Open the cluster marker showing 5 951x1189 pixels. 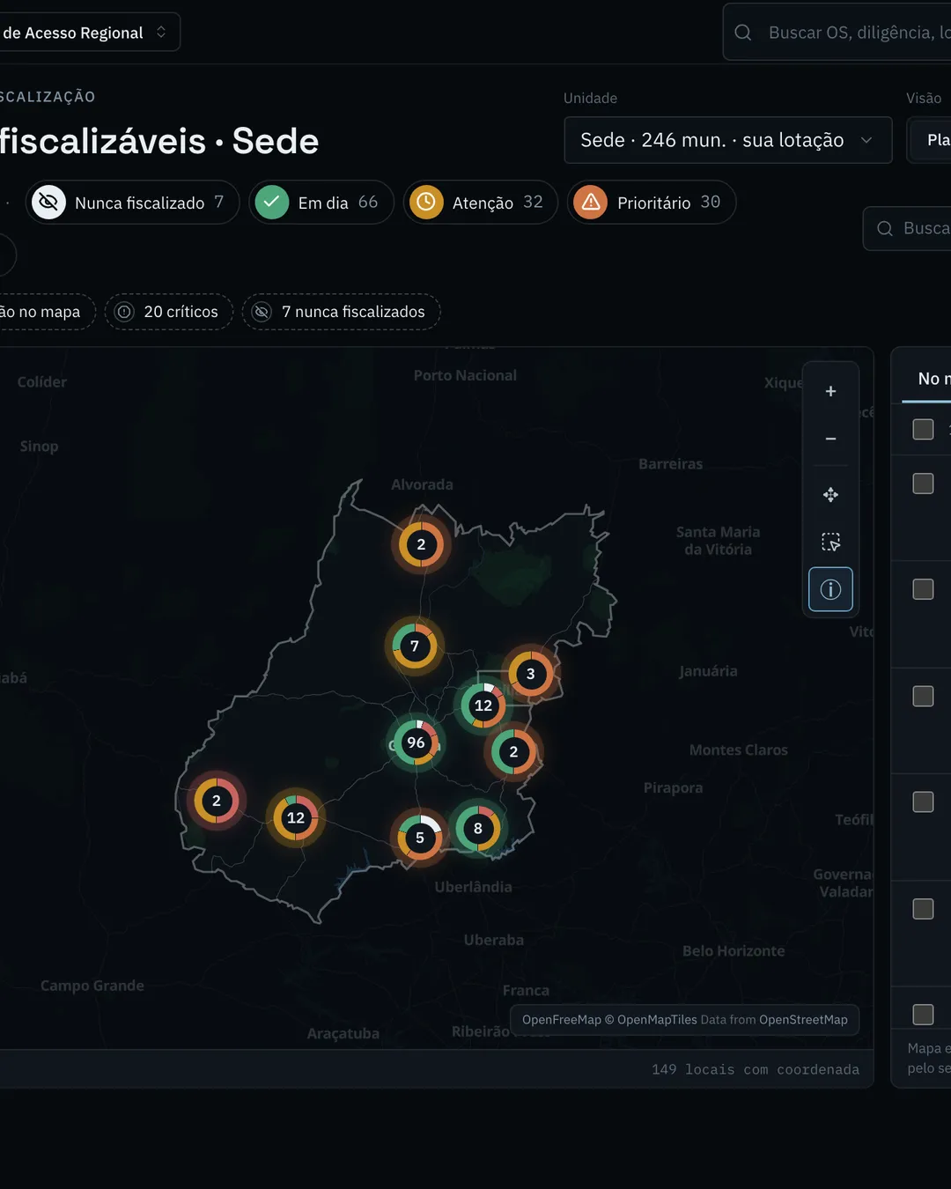[420, 838]
